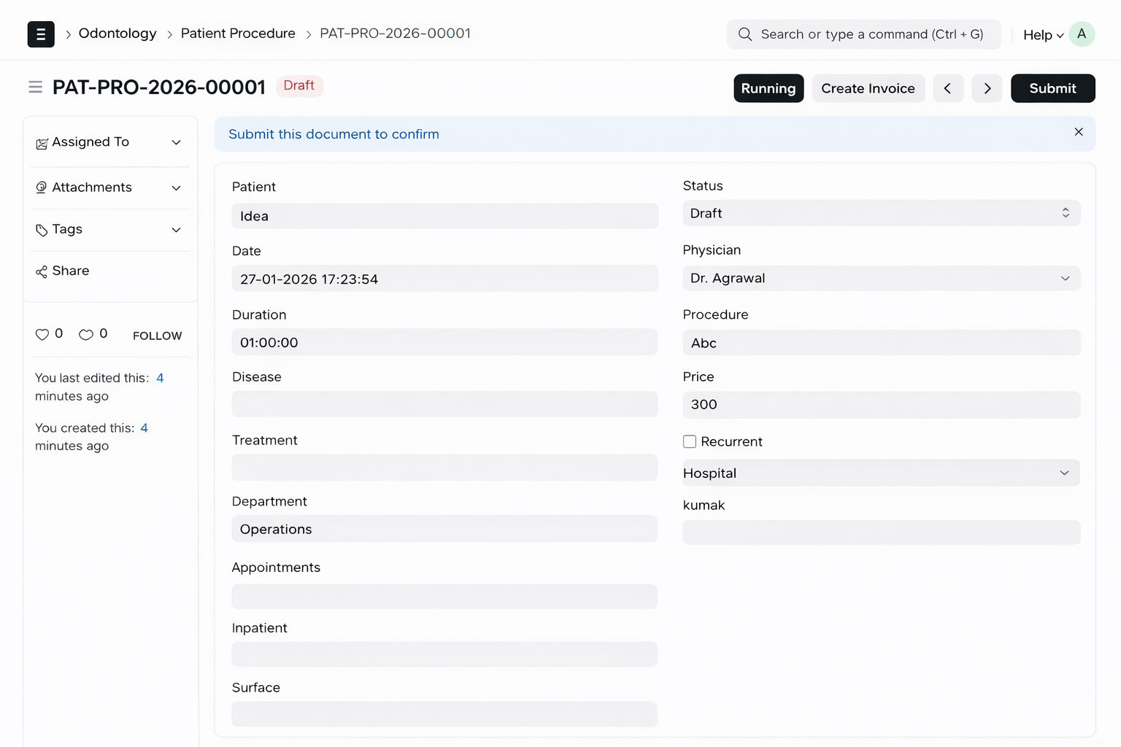The width and height of the screenshot is (1121, 747).
Task: Open the Physician dropdown Dr. Agrawal
Action: click(882, 278)
